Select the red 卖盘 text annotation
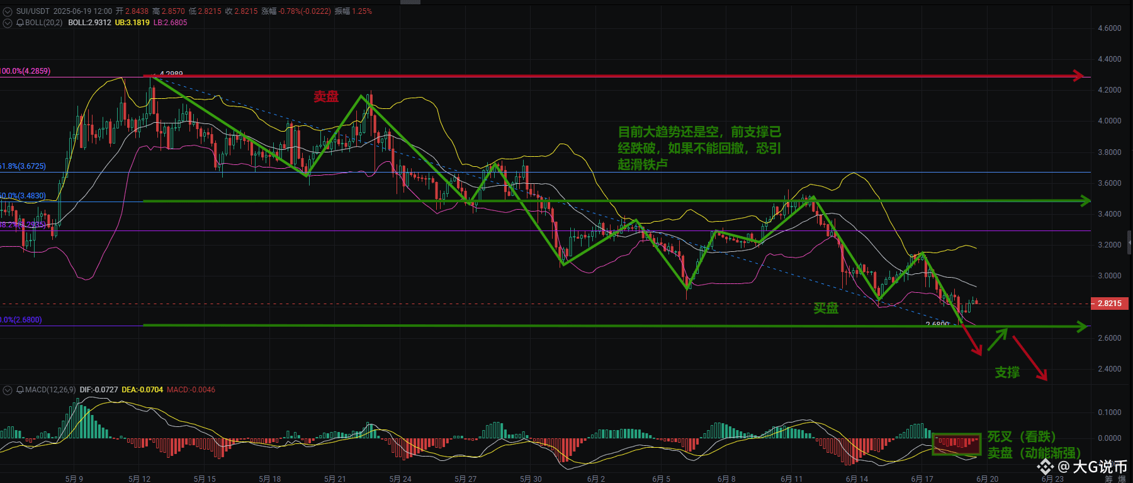1133x483 pixels. point(326,96)
